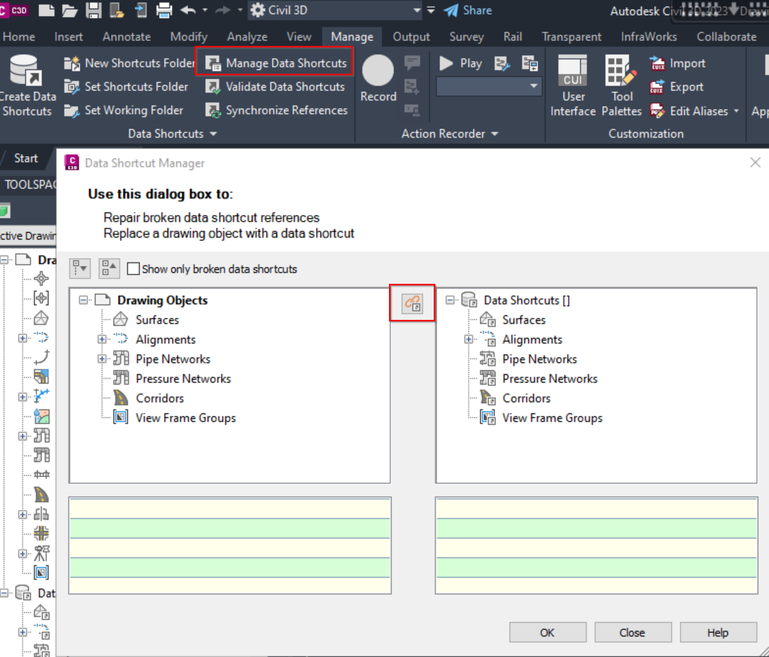
Task: Select Corridors in the Data Shortcuts tree
Action: click(x=526, y=398)
